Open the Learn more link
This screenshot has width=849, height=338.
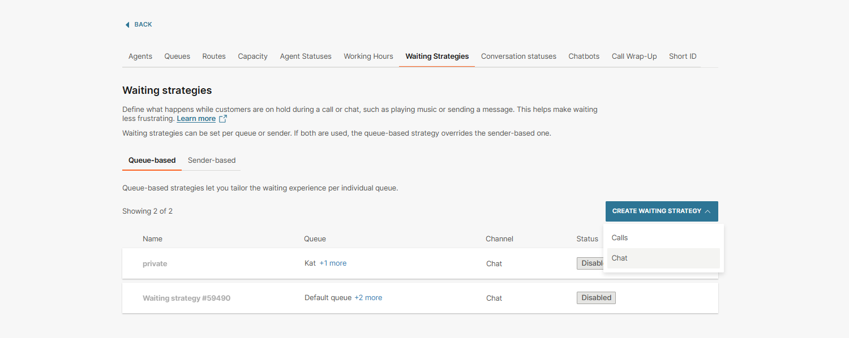click(196, 119)
